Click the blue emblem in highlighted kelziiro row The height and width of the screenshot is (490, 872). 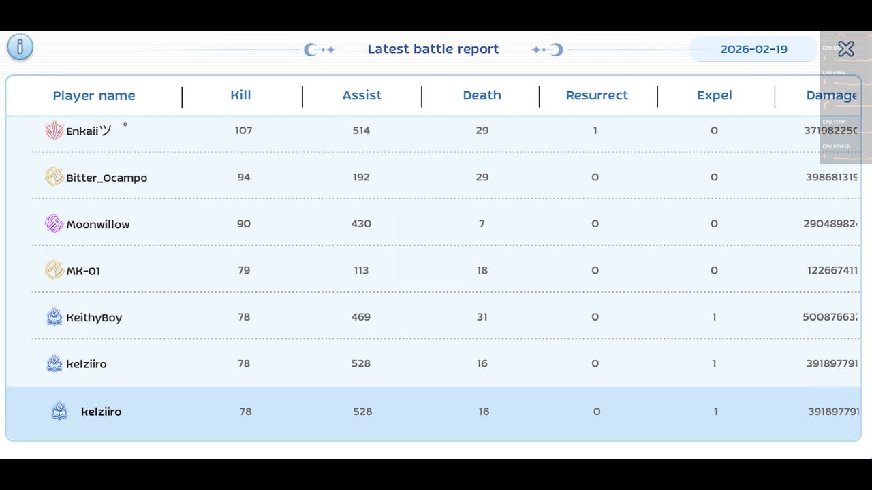[x=60, y=411]
